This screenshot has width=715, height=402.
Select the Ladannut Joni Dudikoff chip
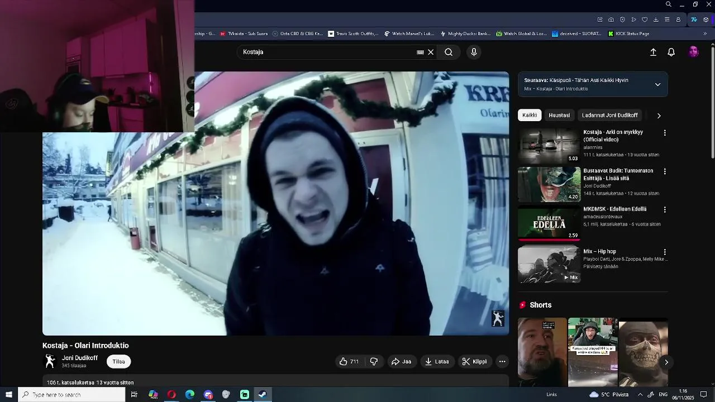click(609, 115)
